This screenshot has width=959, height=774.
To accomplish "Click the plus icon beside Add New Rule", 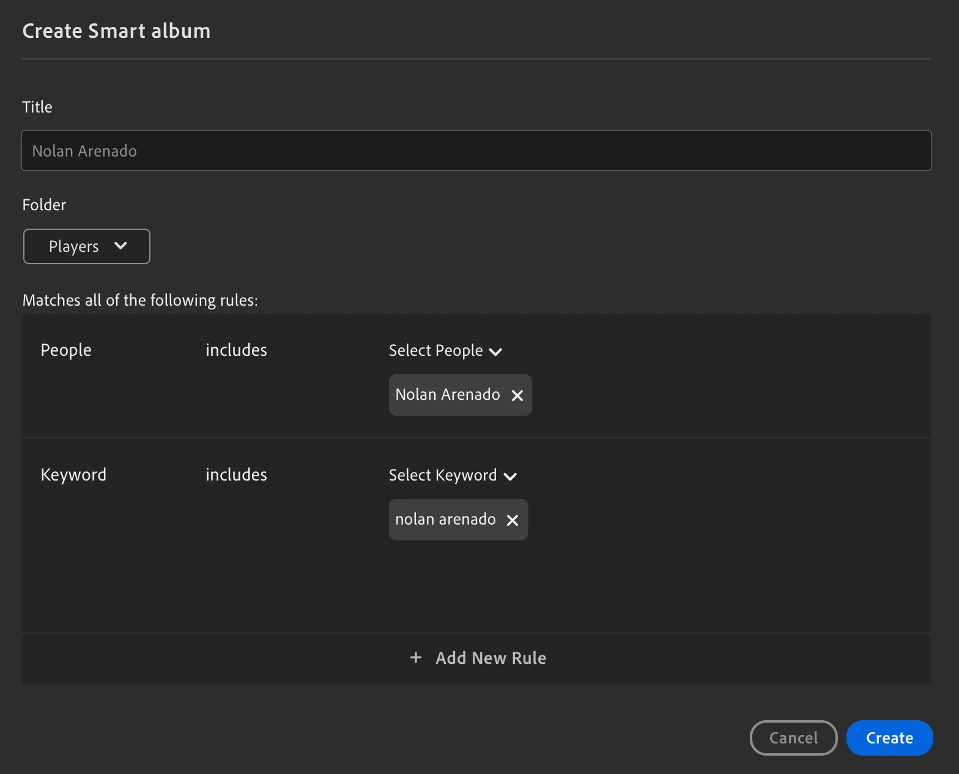I will click(416, 657).
